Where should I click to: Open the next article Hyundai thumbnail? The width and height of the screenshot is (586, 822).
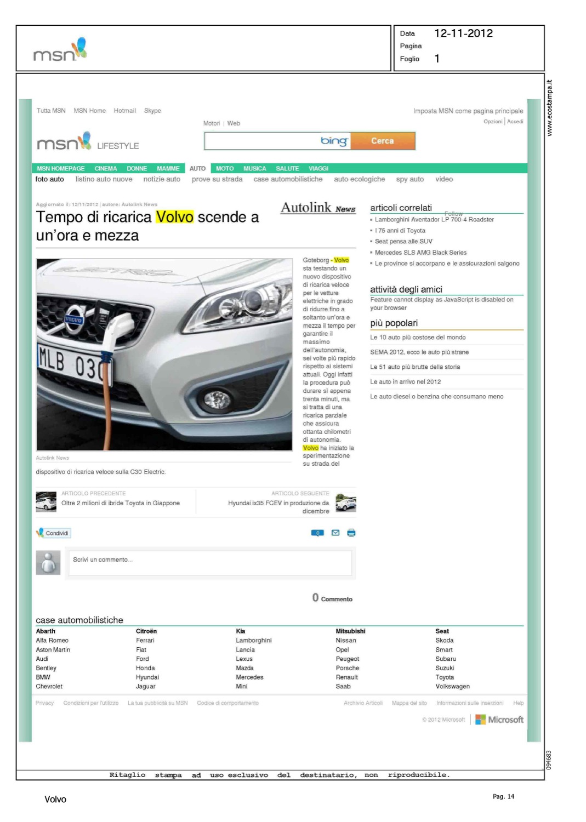click(x=345, y=503)
